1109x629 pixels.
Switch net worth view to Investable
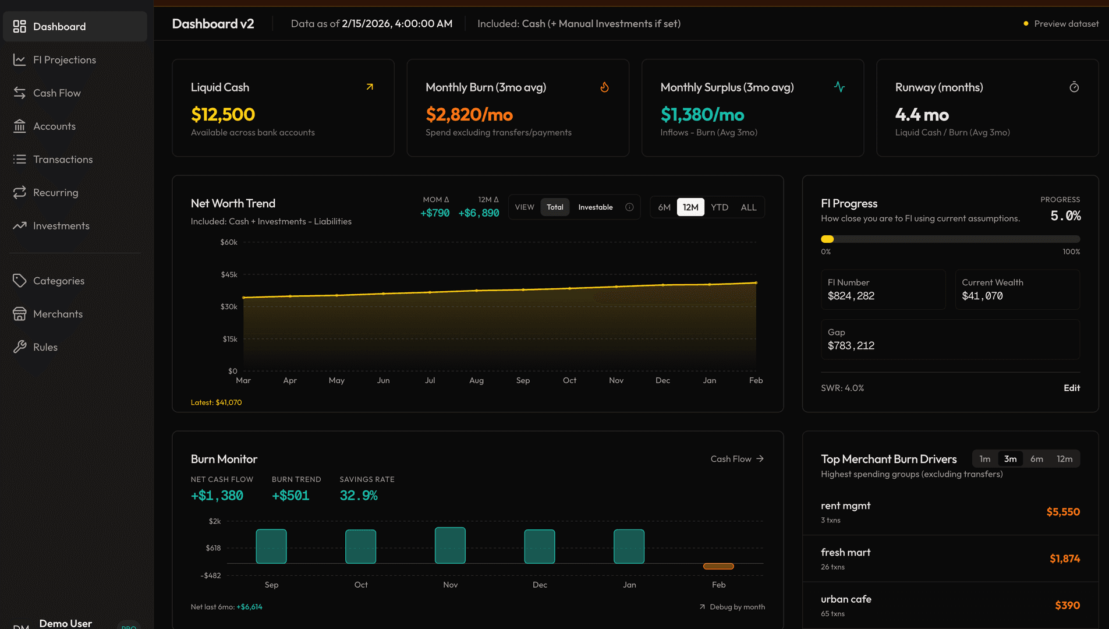595,207
